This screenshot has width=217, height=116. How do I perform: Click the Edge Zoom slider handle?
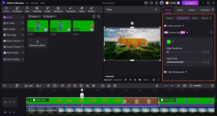click(182, 62)
